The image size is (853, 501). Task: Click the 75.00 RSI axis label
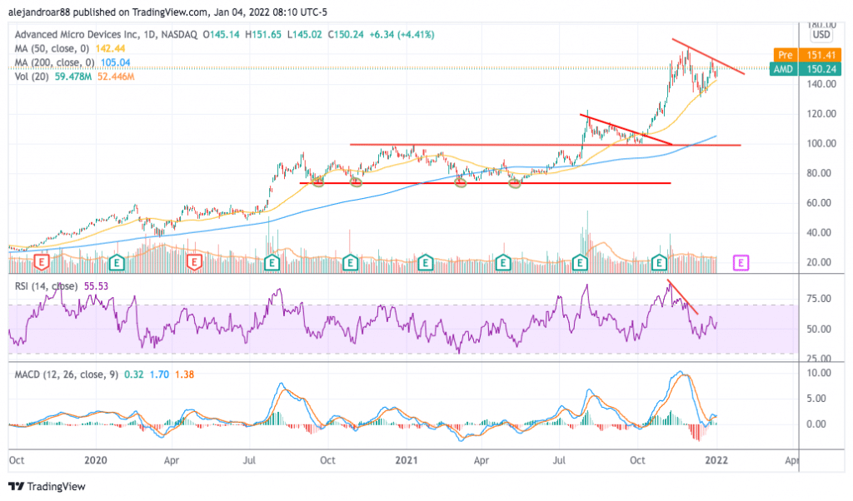coord(820,299)
